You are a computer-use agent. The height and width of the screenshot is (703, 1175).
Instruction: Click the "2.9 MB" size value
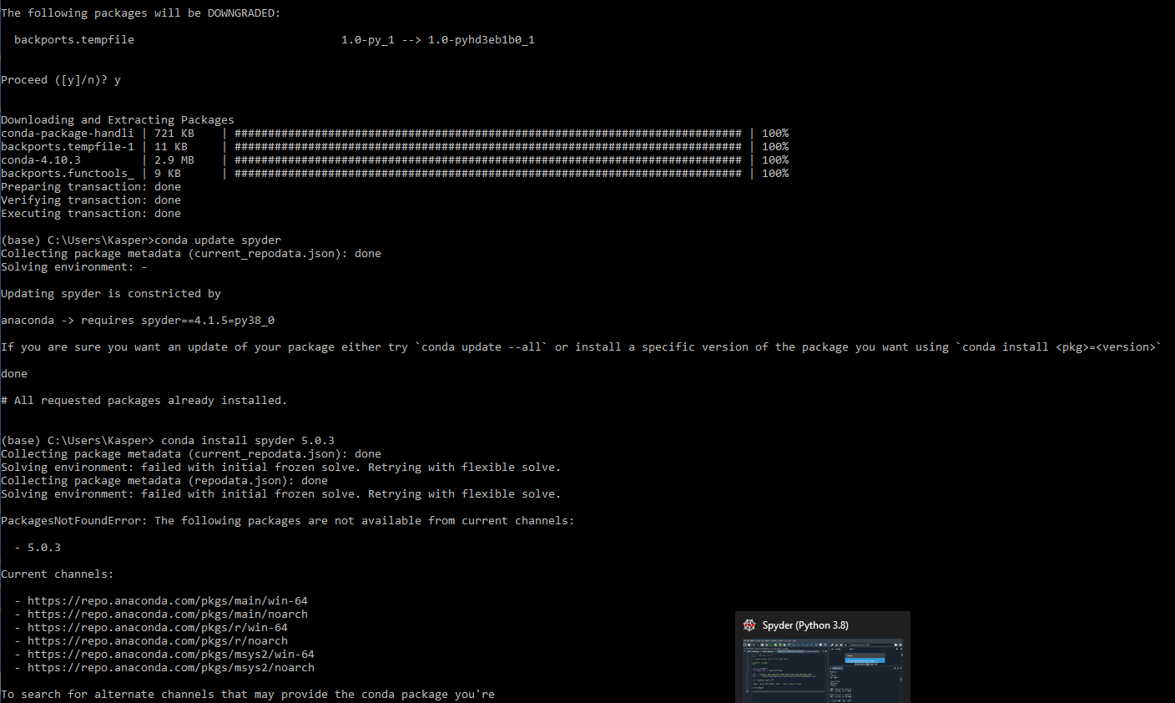(174, 160)
